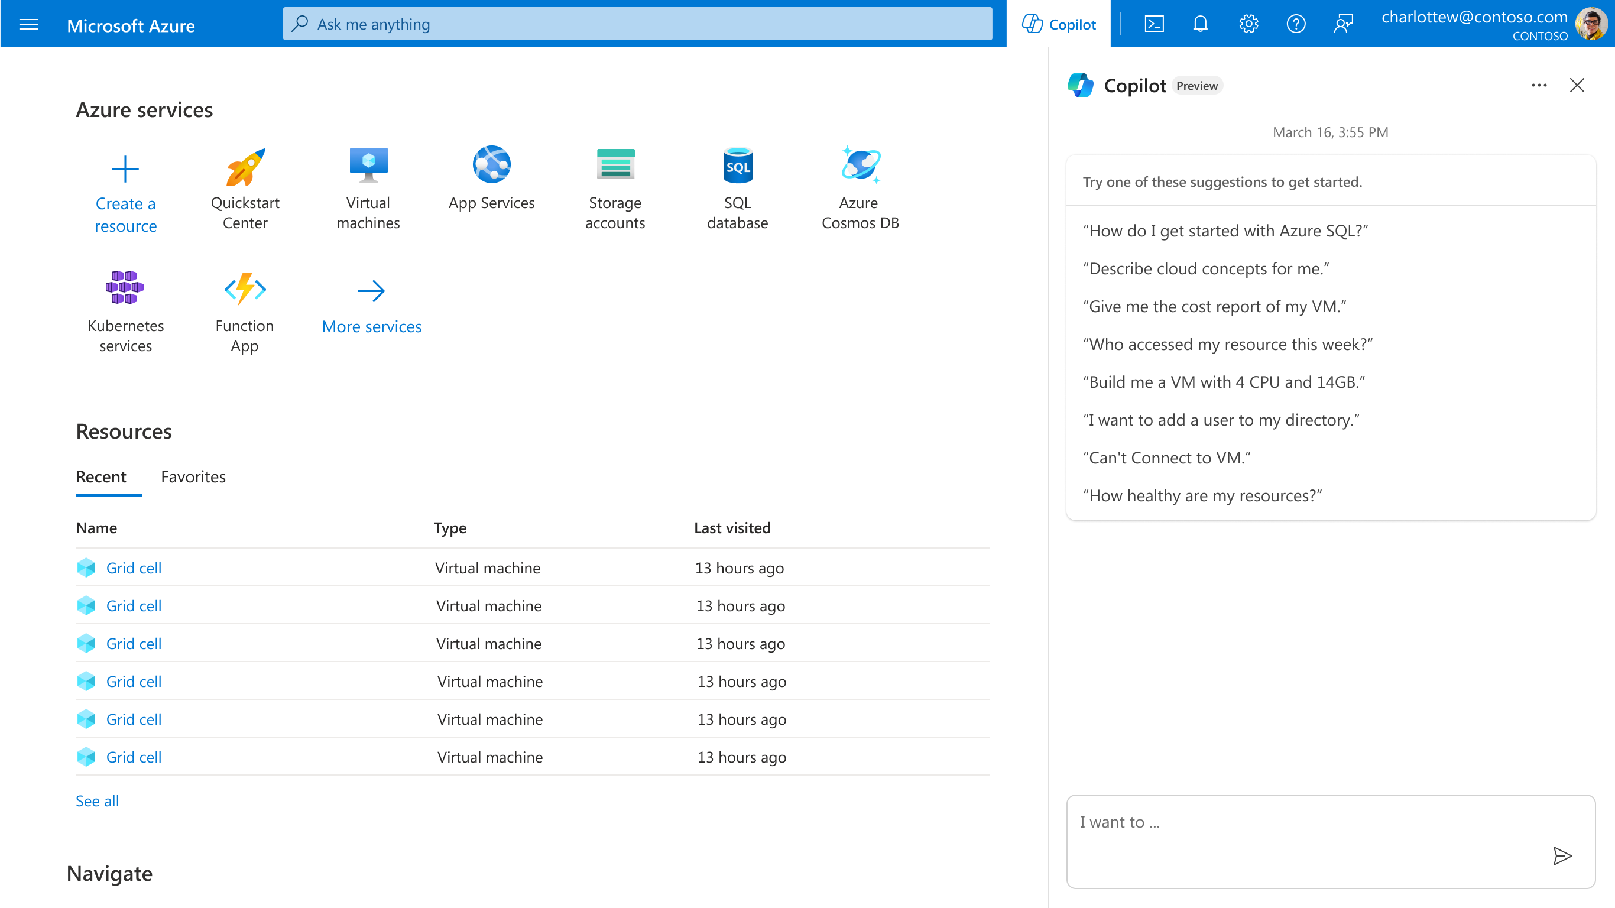Switch to the Favorites tab
The height and width of the screenshot is (908, 1615).
point(193,476)
